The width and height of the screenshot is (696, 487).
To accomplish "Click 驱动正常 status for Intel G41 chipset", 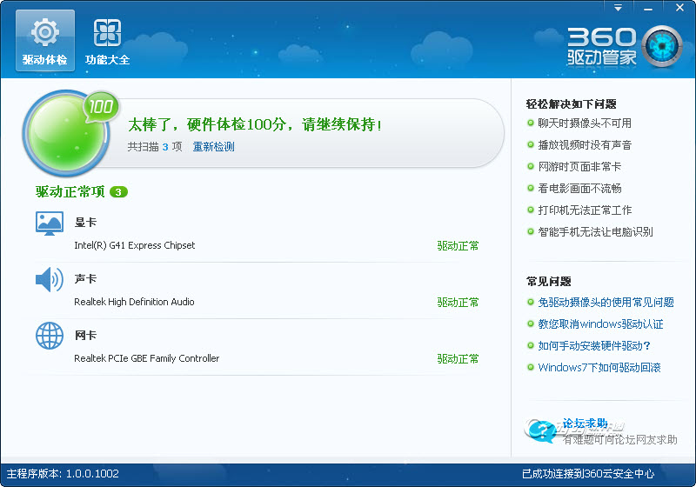I will pos(458,246).
